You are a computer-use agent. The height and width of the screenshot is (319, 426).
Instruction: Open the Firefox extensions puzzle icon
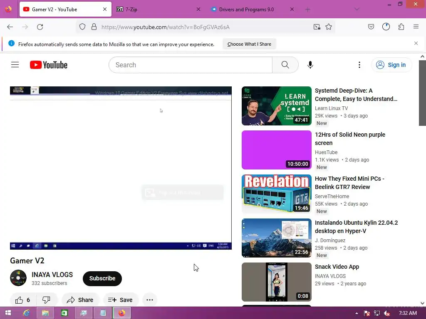[x=401, y=27]
